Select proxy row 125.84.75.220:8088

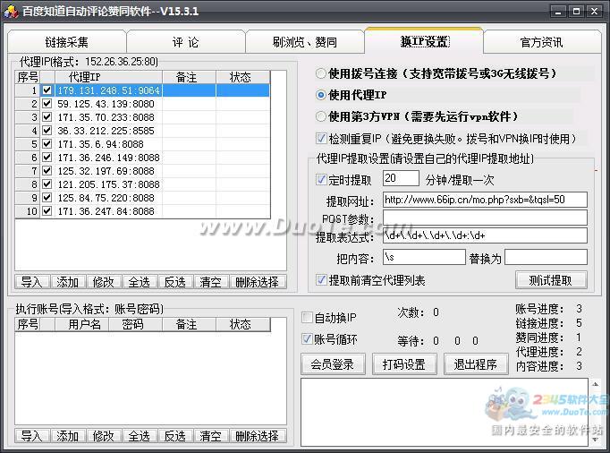(x=142, y=198)
